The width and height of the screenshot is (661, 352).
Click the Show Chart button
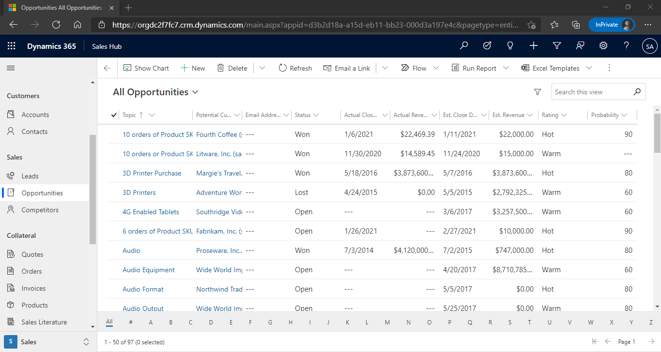coord(146,68)
